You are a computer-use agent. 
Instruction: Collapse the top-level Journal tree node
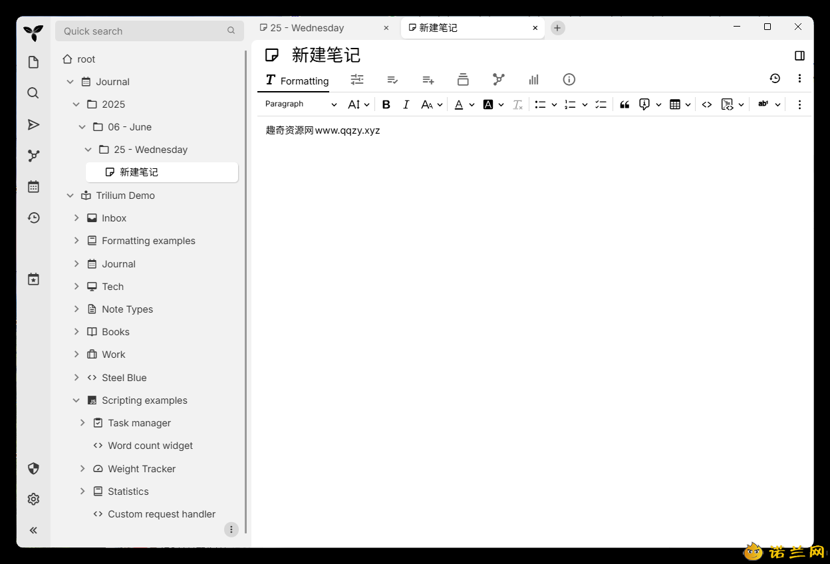(70, 82)
